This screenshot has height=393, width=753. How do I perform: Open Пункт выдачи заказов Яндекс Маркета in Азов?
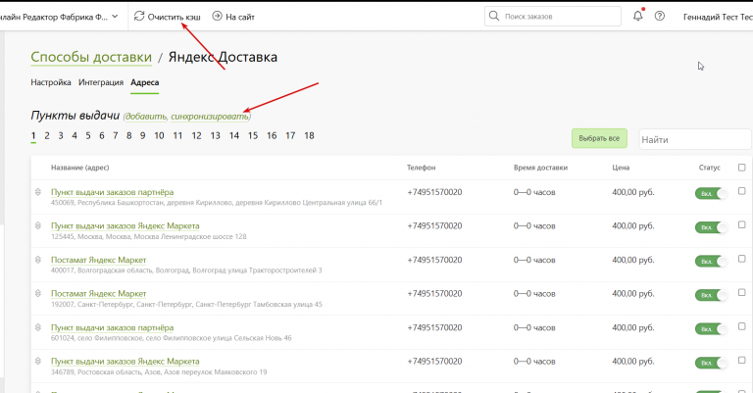(125, 361)
